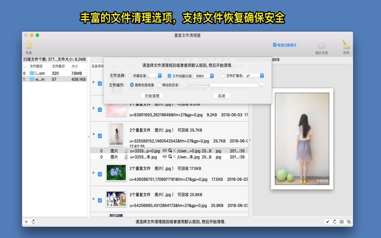This screenshot has width=381, height=238.
Task: Click the 7.8MB size cell
Action: click(77, 73)
